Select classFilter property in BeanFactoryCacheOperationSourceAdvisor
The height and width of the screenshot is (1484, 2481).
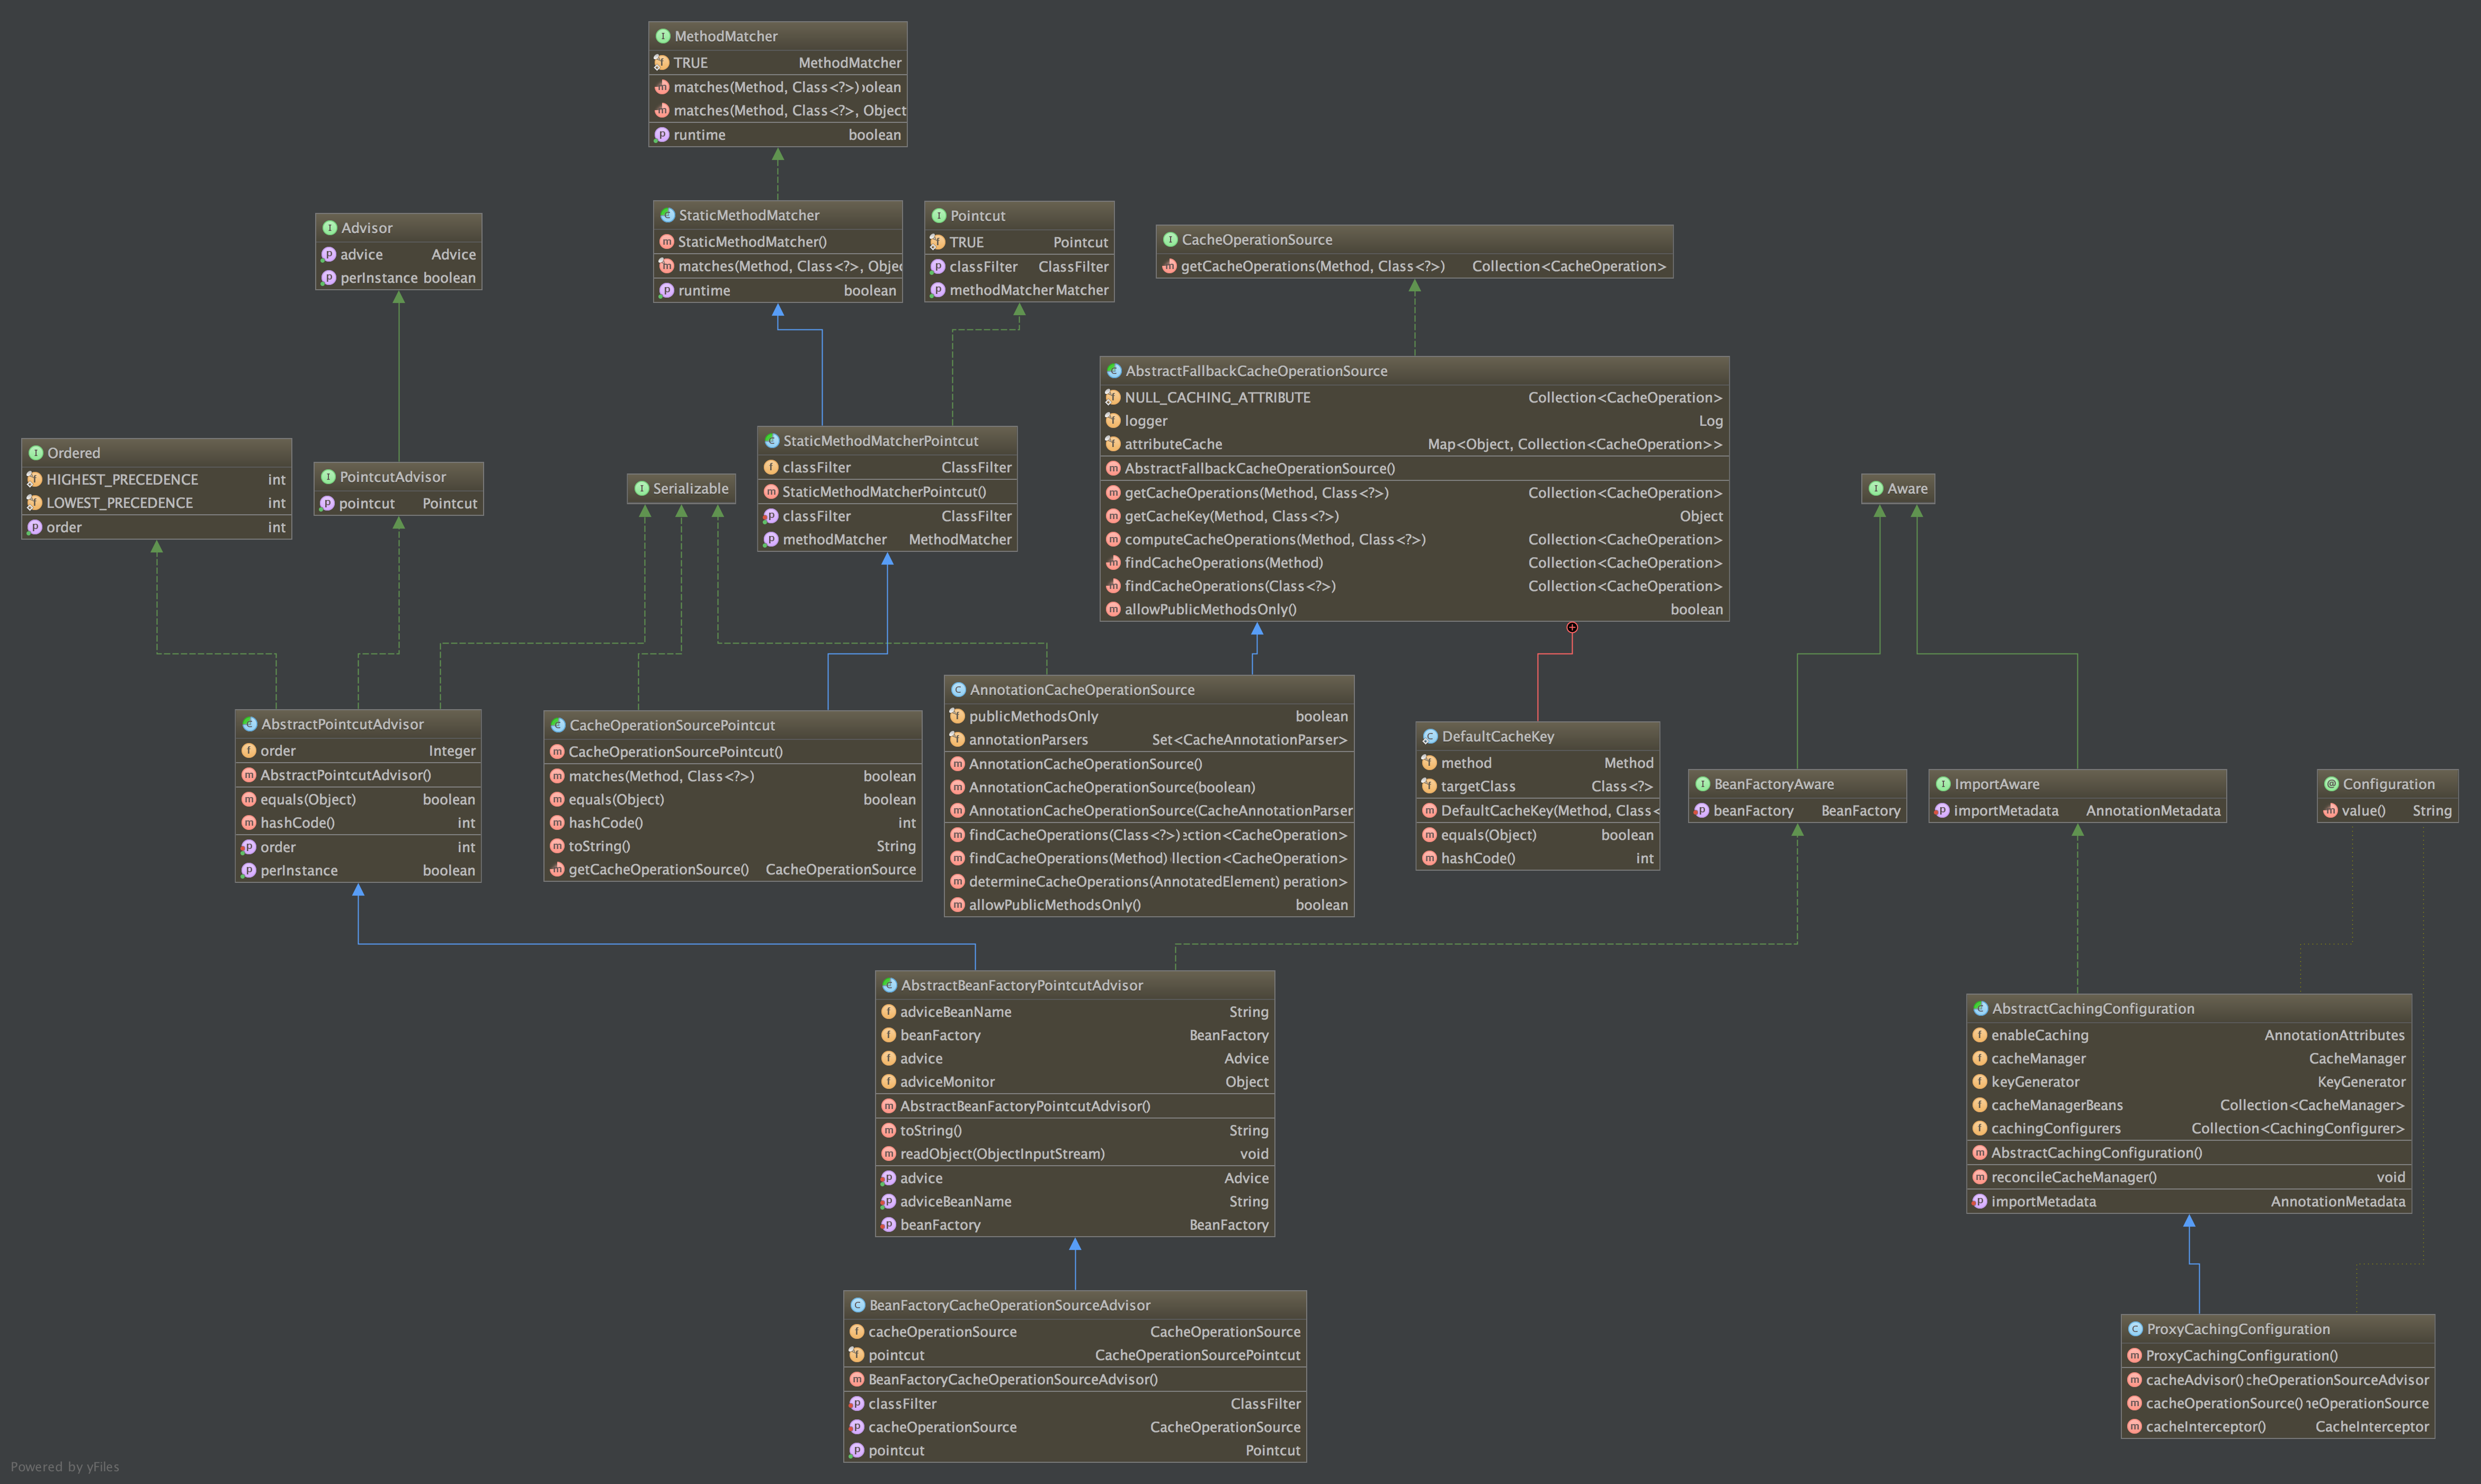(x=1074, y=1404)
